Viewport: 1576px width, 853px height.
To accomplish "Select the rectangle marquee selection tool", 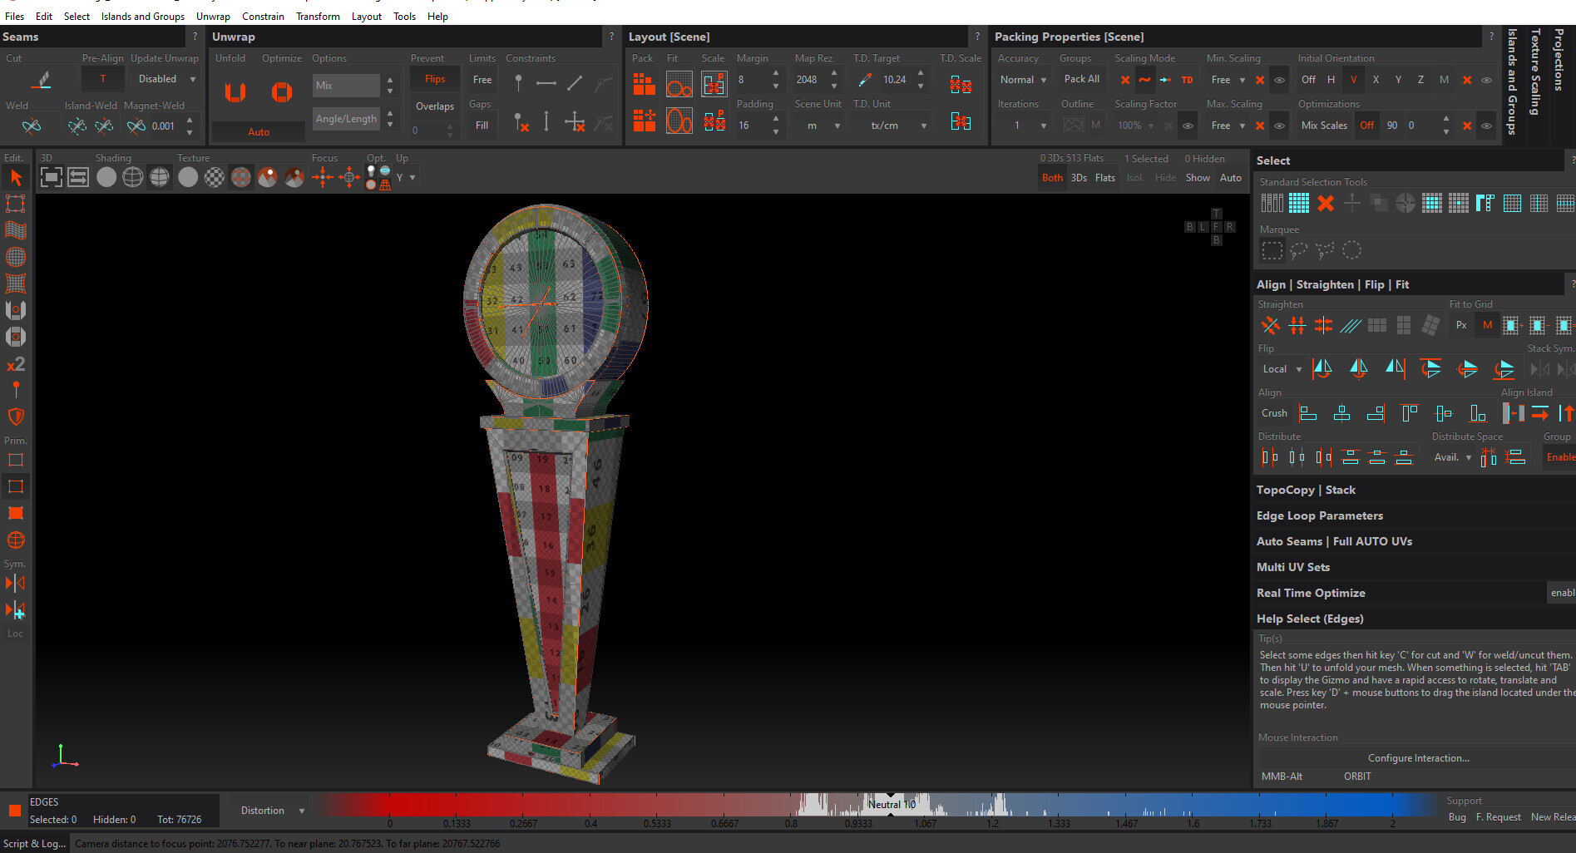I will (x=1272, y=250).
